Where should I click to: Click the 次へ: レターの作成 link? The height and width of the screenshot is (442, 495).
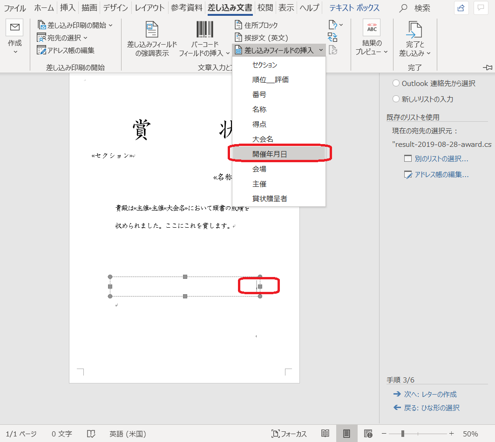pos(430,394)
